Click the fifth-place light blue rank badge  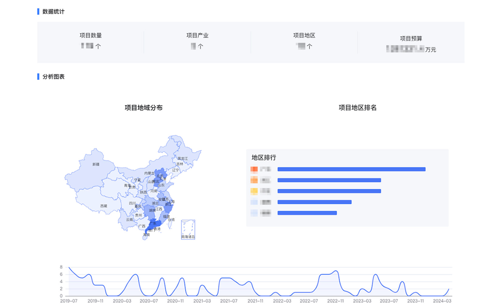tap(254, 213)
